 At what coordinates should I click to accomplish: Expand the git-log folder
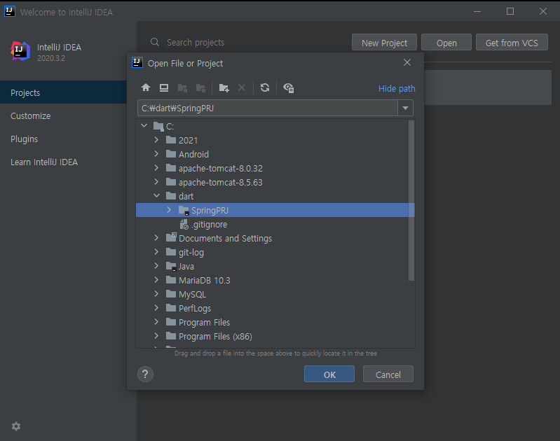(156, 251)
